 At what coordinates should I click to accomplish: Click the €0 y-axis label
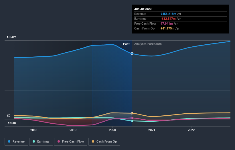tap(9, 116)
